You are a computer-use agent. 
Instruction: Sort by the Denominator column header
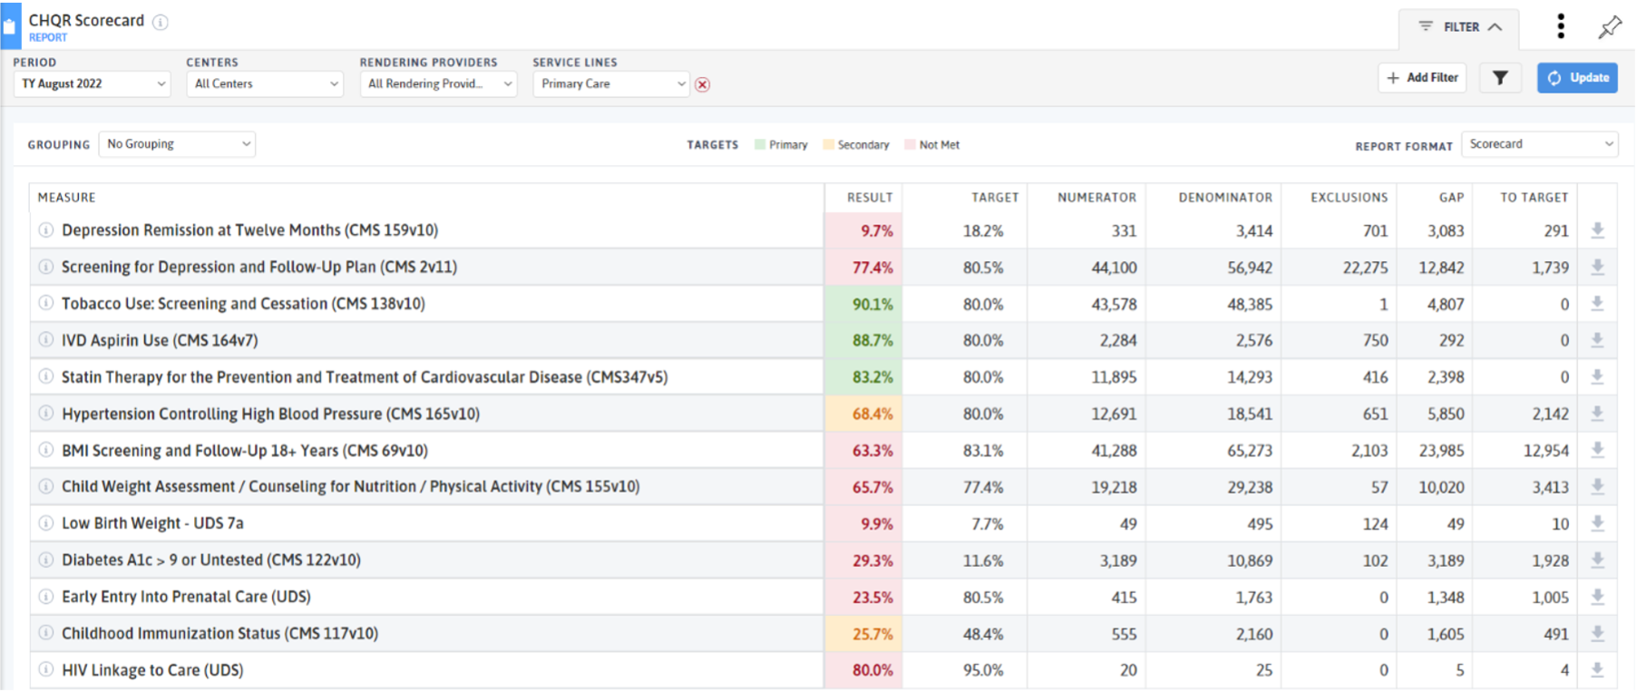click(1225, 198)
